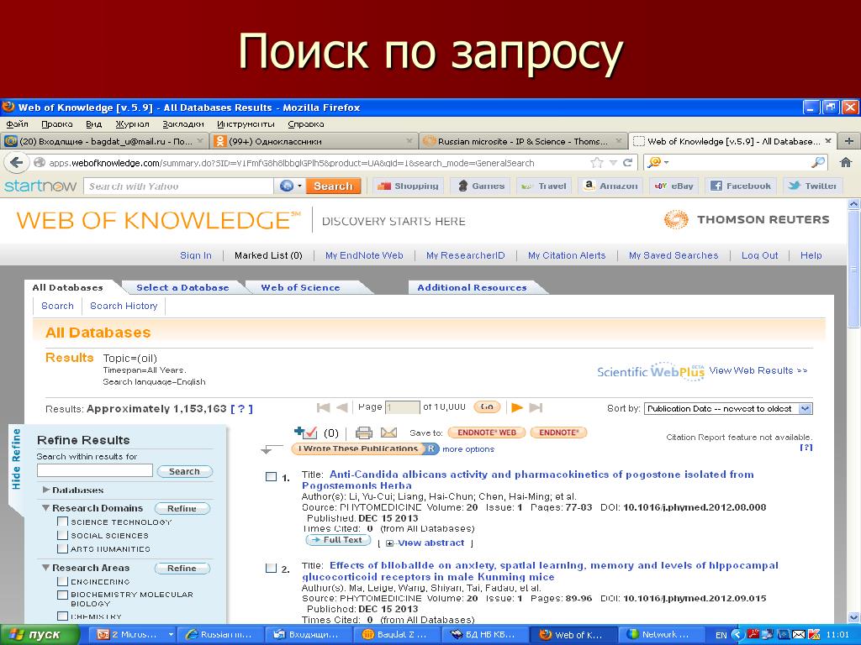861x645 pixels.
Task: Check the ARTS HUMANITIES checkbox
Action: click(62, 548)
